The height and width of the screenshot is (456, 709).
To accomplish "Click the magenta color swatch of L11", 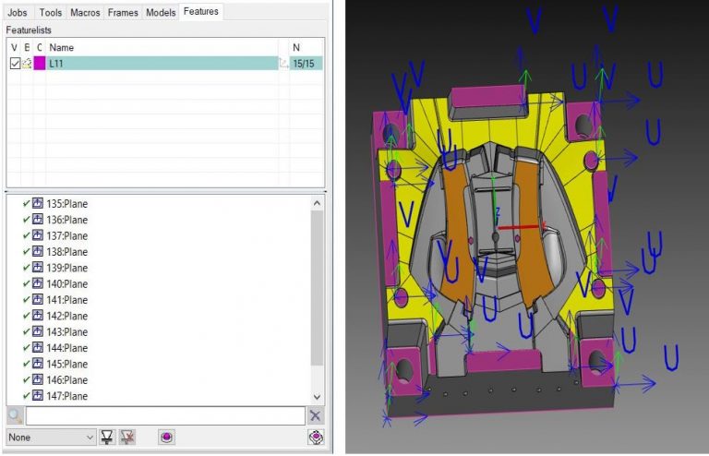I will [x=39, y=63].
